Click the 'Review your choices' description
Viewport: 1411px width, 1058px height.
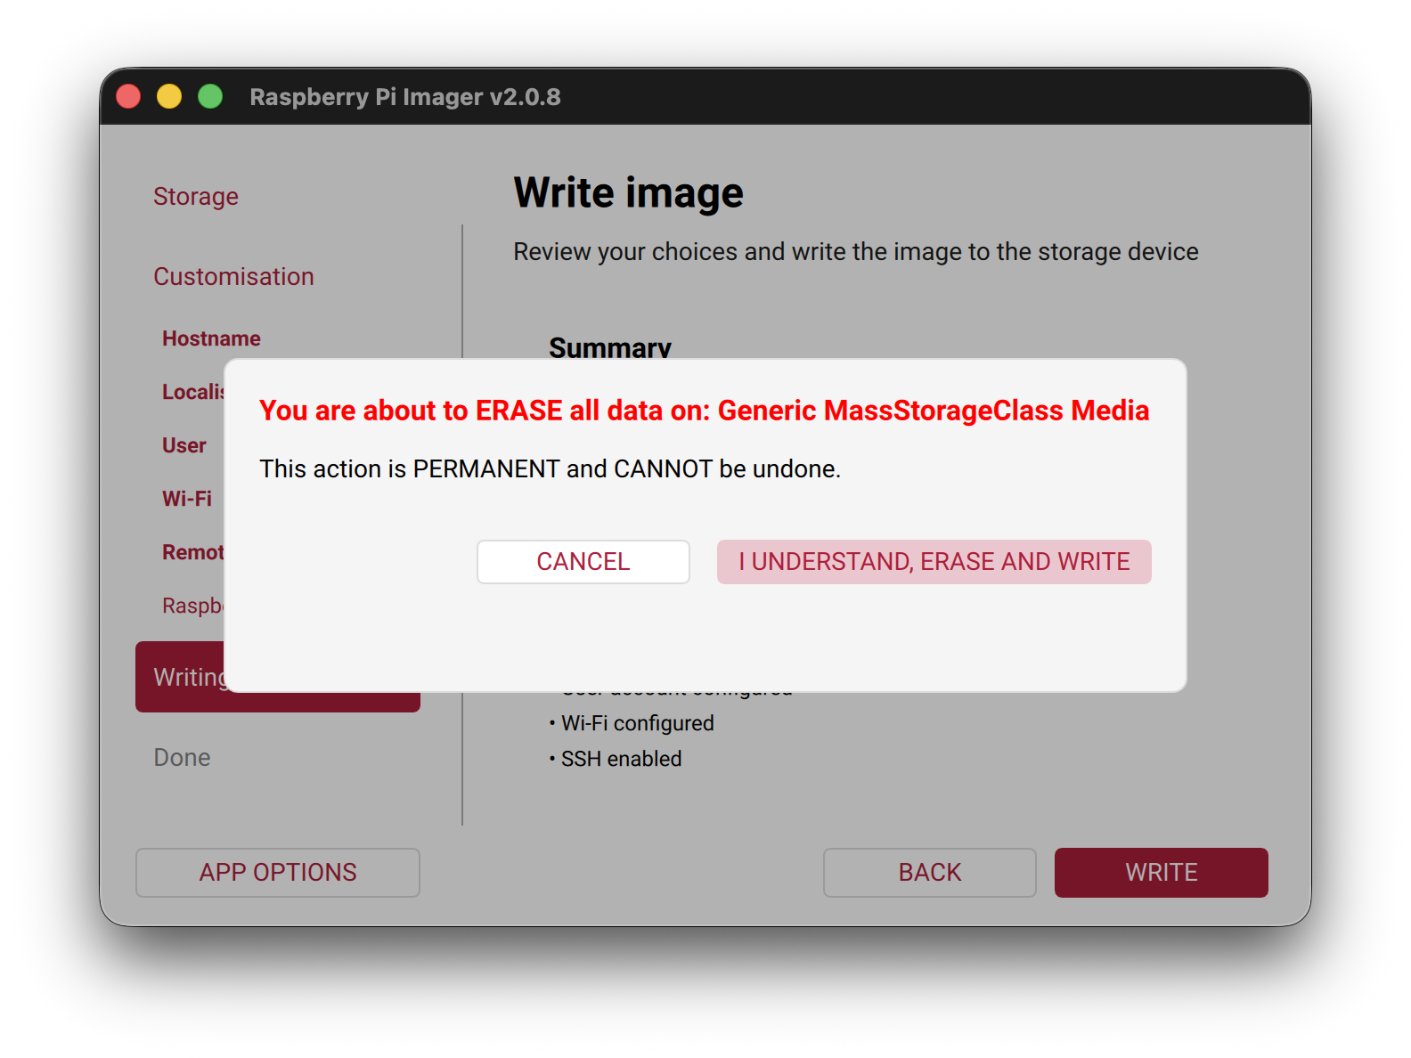click(x=856, y=252)
